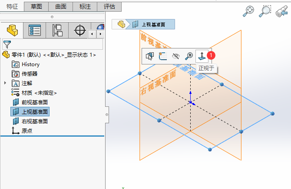
Task: Expand the 注解 folder
Action: point(5,83)
